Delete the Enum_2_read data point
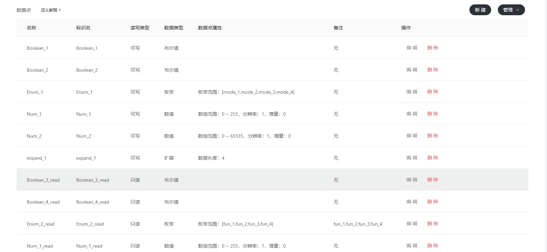Screen dimensions: 547x252 433,224
